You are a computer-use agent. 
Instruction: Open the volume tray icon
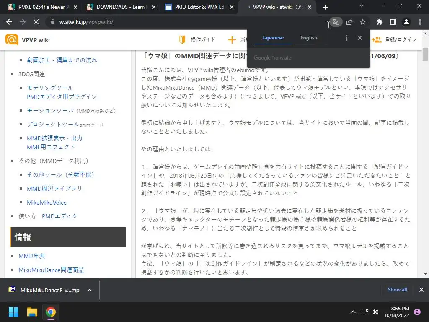tap(375, 312)
